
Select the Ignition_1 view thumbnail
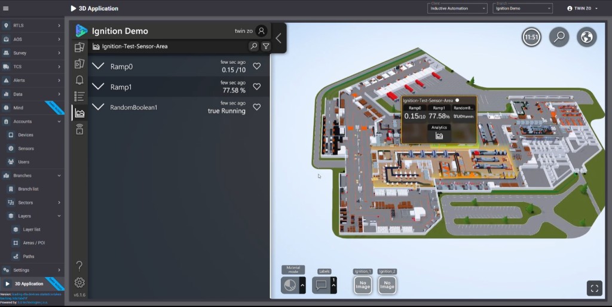pos(363,285)
